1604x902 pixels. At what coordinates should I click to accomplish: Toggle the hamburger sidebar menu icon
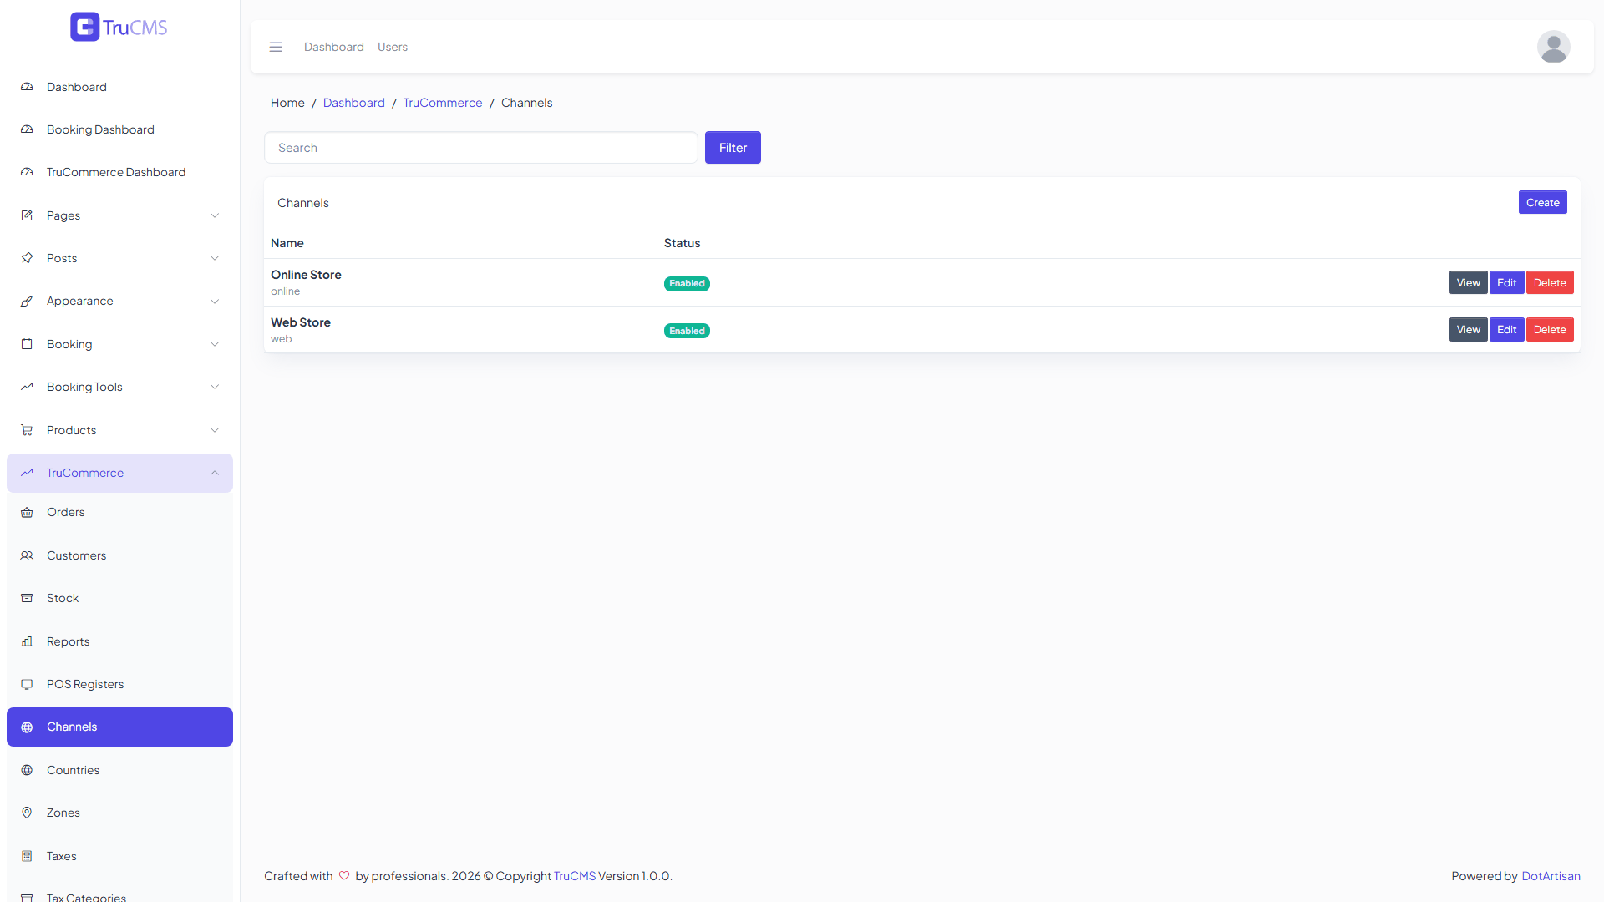(276, 47)
